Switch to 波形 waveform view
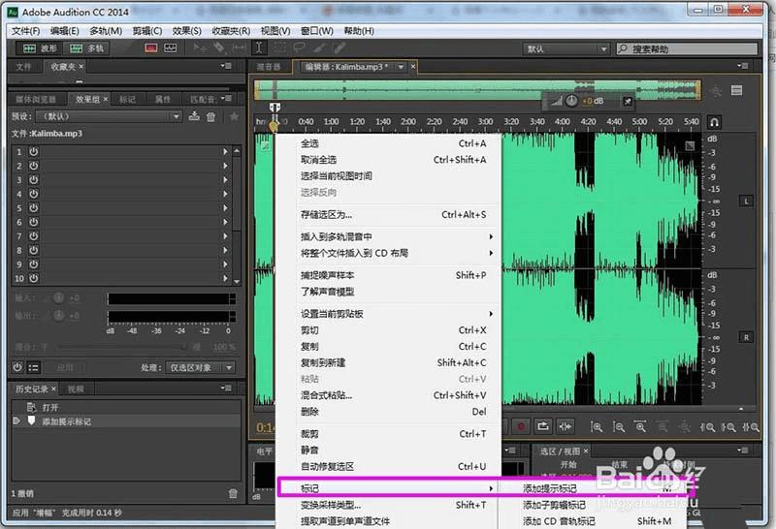The image size is (776, 529). (x=41, y=47)
